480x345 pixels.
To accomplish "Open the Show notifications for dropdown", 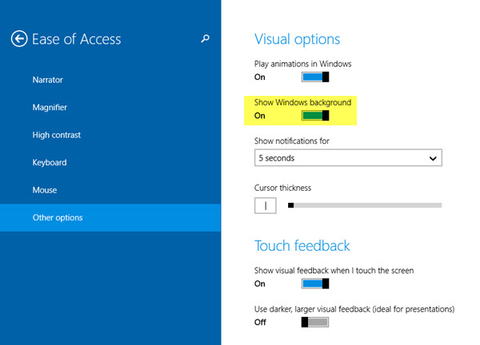I will coord(348,157).
